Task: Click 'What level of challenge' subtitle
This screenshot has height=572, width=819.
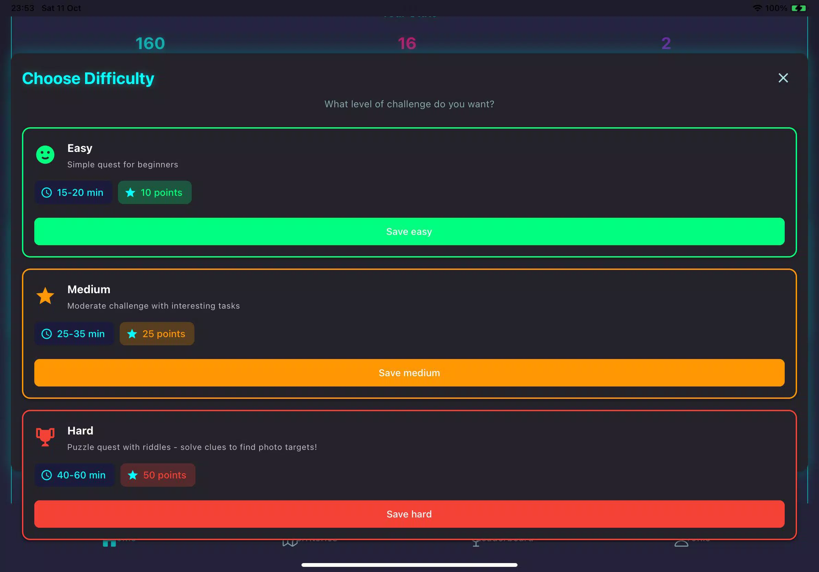Action: click(409, 104)
